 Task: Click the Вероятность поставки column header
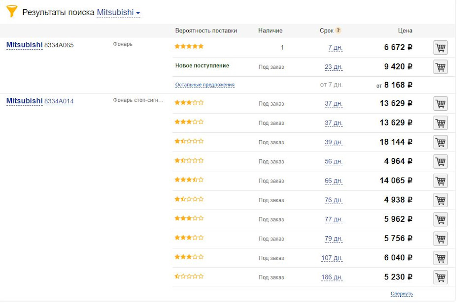(206, 30)
